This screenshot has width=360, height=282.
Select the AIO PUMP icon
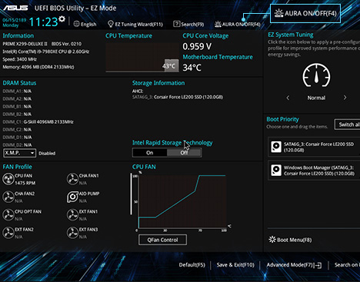pos(72,197)
